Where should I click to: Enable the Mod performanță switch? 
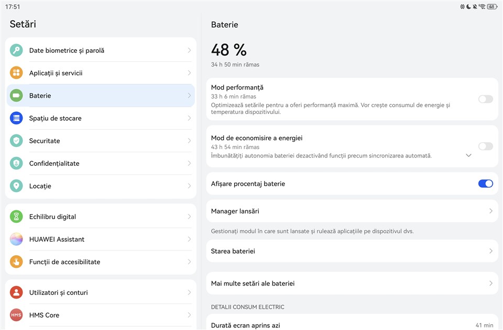pyautogui.click(x=485, y=99)
